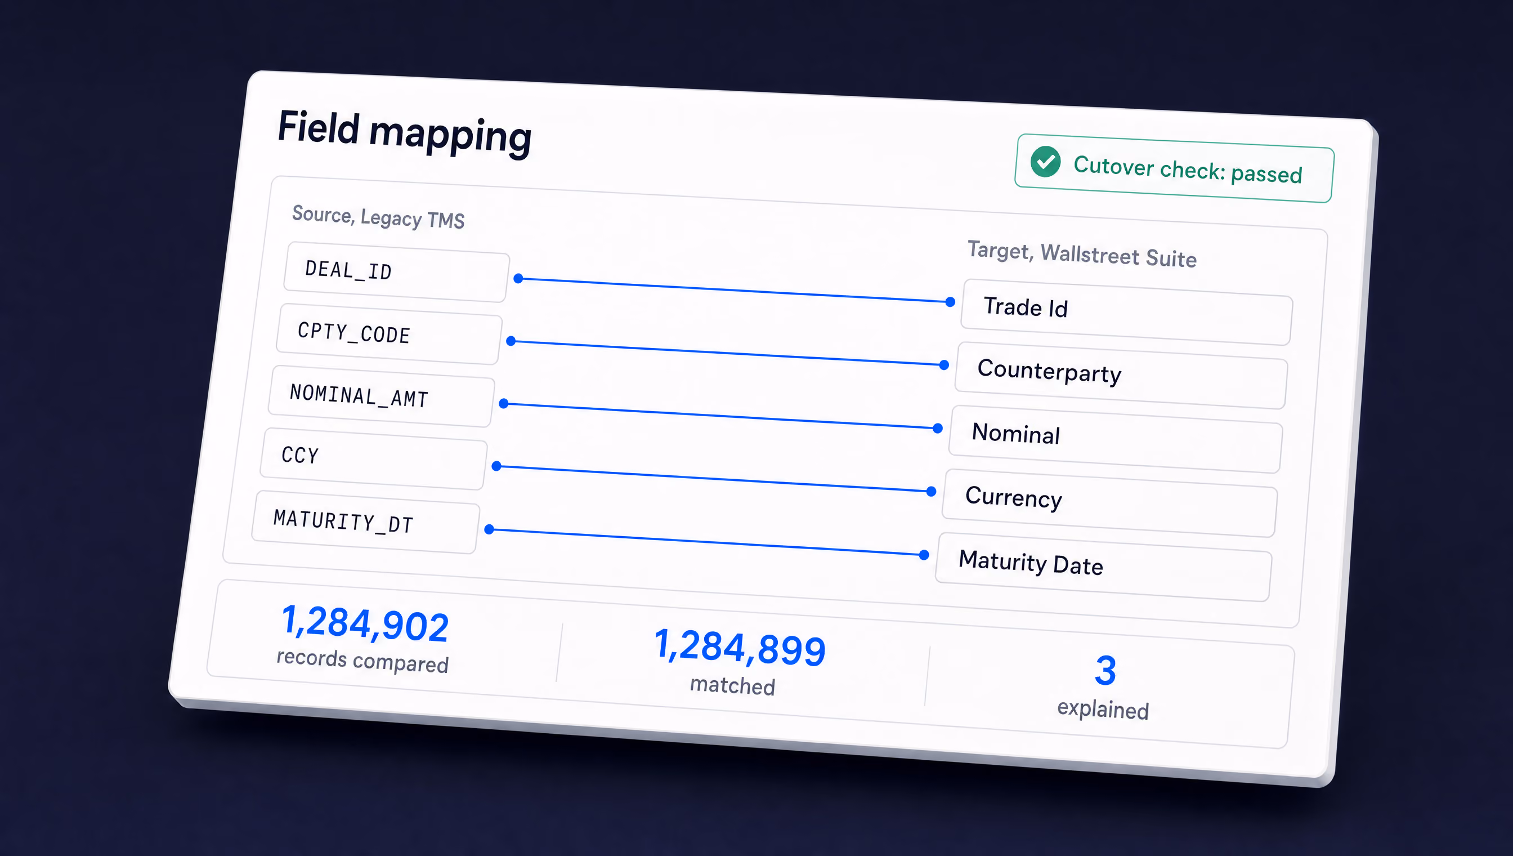Viewport: 1513px width, 856px height.
Task: Click the connector dot beside Currency
Action: pyautogui.click(x=932, y=492)
